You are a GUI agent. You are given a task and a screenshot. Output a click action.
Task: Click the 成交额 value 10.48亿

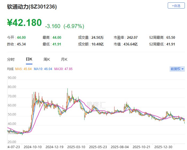pyautogui.click(x=98, y=44)
